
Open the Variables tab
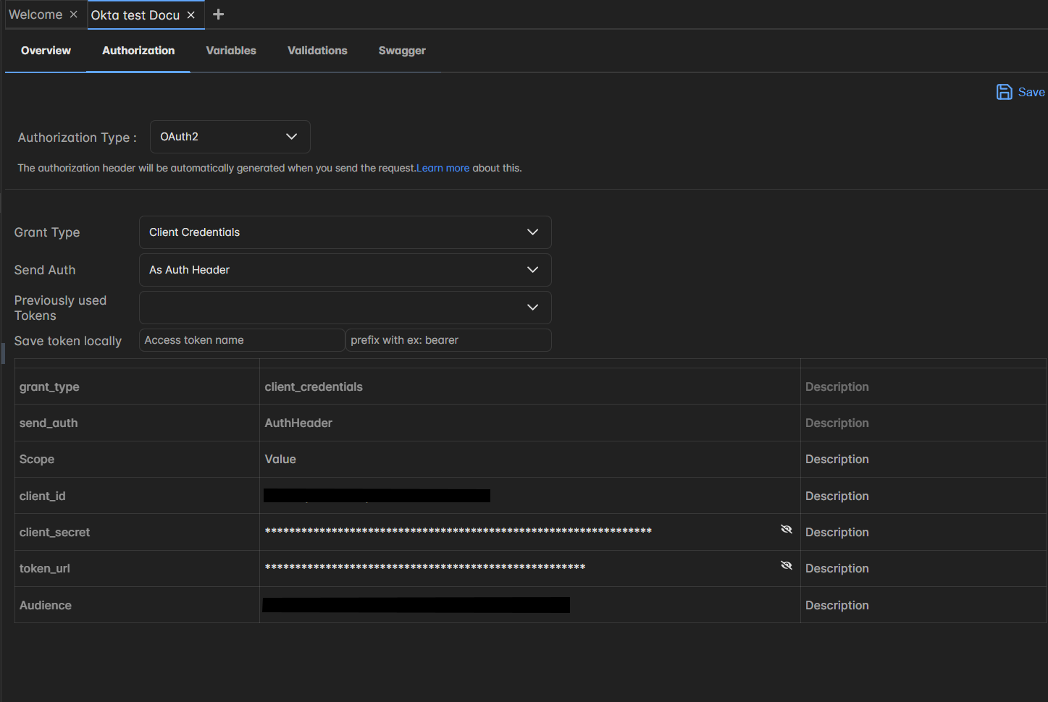231,51
